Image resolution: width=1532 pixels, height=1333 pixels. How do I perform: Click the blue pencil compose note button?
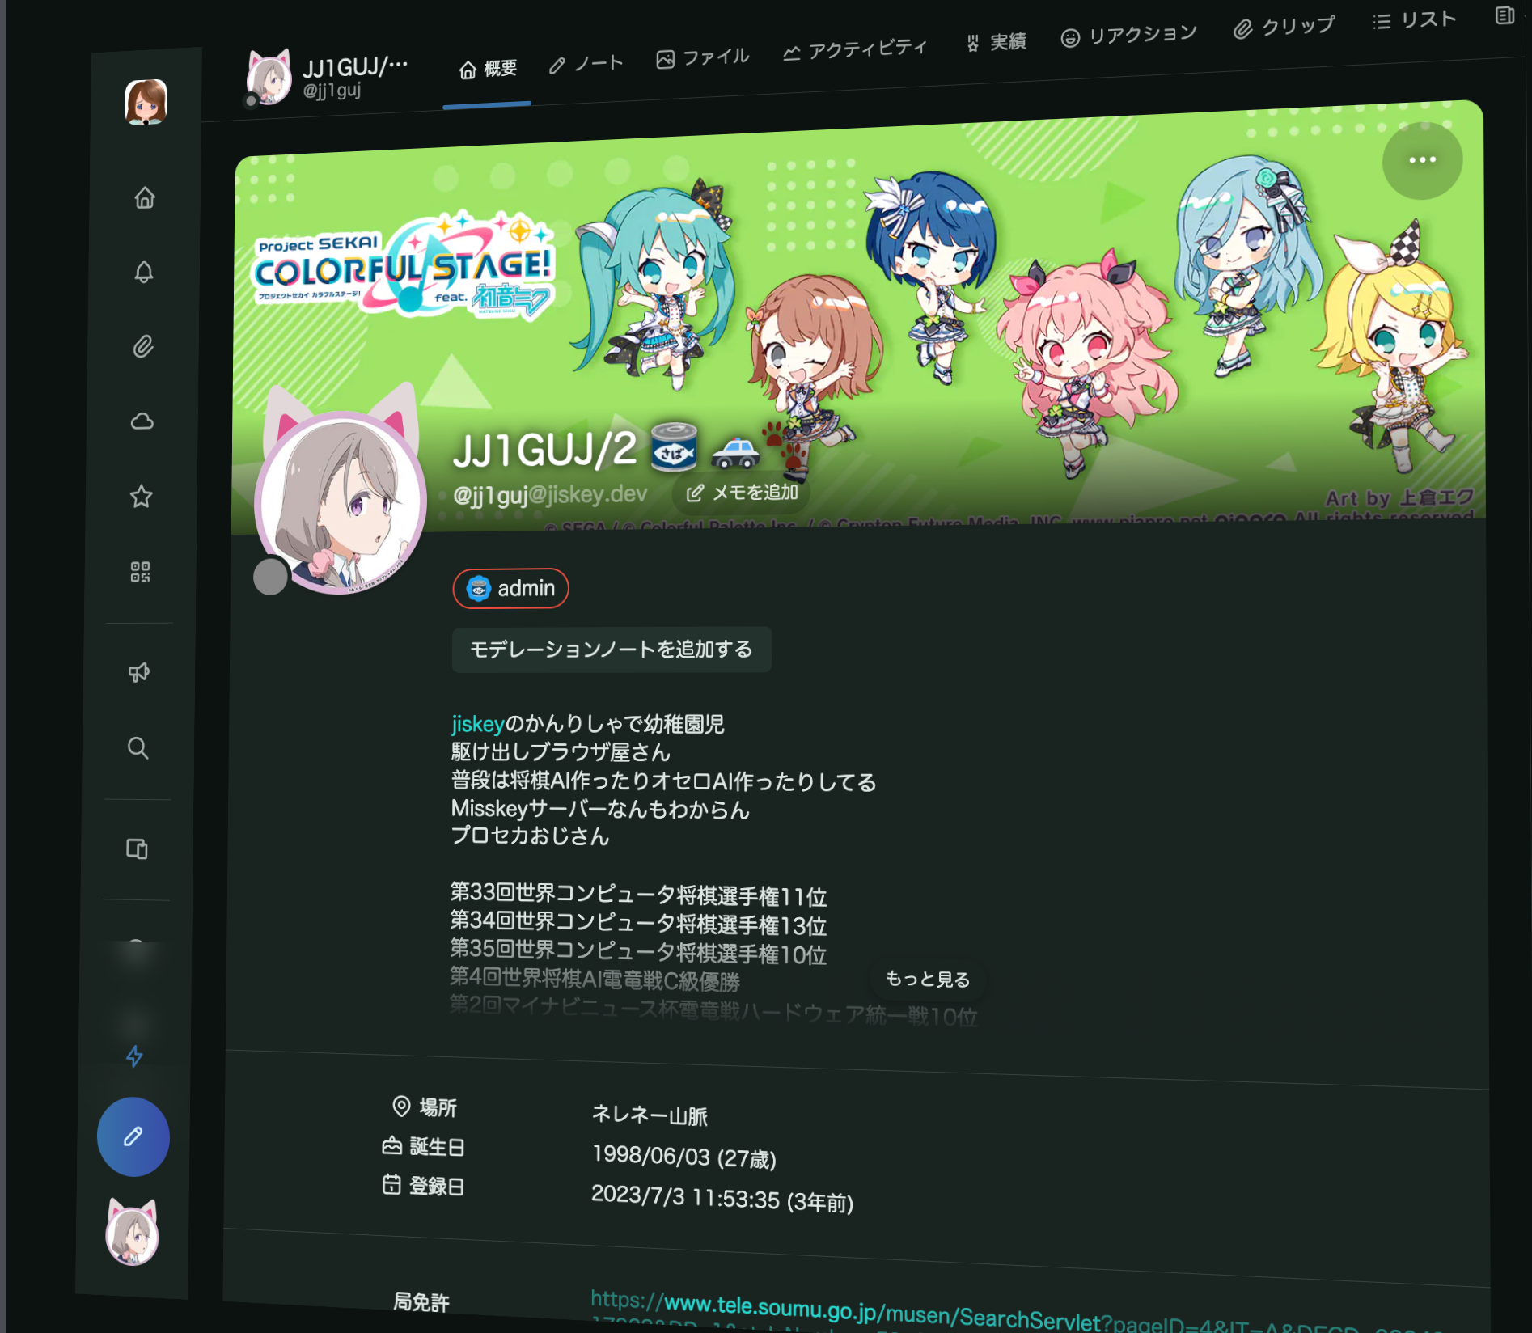coord(133,1136)
